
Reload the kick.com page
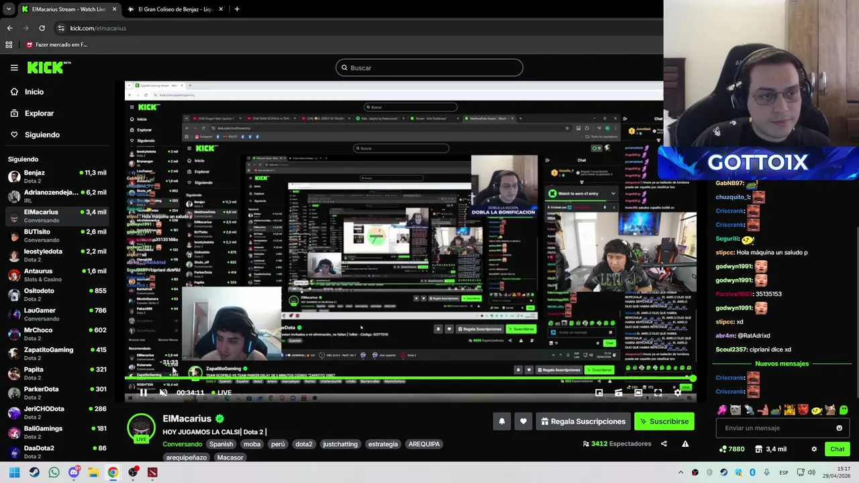42,28
